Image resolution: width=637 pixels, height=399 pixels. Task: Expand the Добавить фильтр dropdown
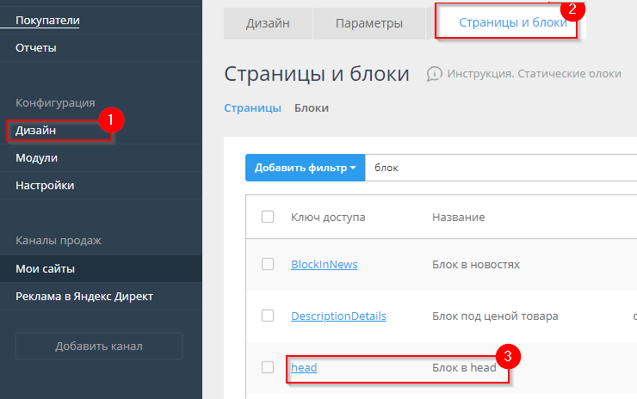click(306, 168)
